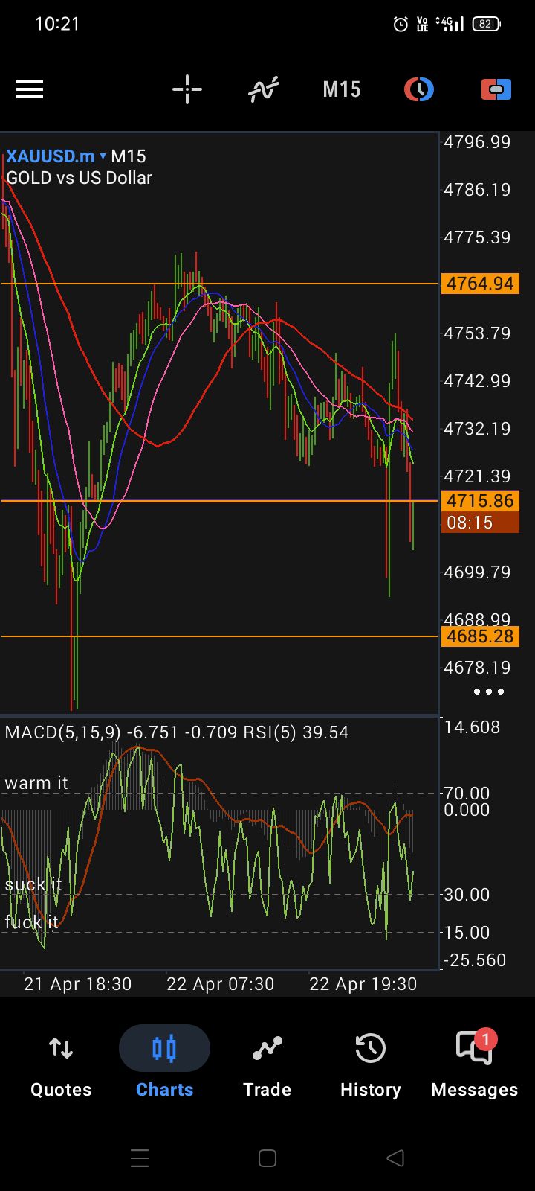Open the hamburger main menu
Screen dimensions: 535x1191
(30, 90)
